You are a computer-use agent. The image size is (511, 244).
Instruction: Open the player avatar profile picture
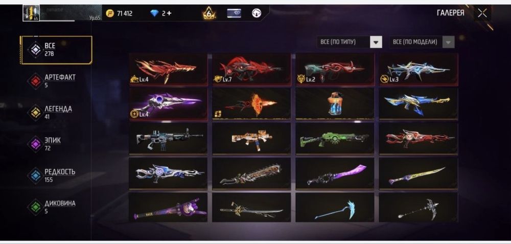[31, 13]
